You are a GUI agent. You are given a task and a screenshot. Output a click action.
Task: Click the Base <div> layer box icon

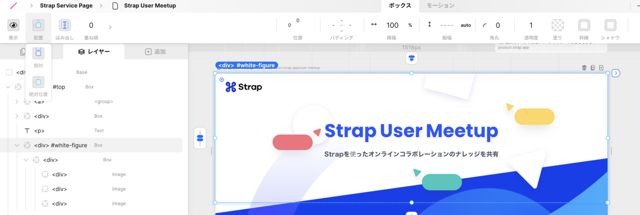9,72
